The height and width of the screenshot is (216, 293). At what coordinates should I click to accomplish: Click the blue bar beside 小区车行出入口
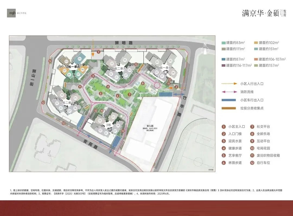coord(229,100)
